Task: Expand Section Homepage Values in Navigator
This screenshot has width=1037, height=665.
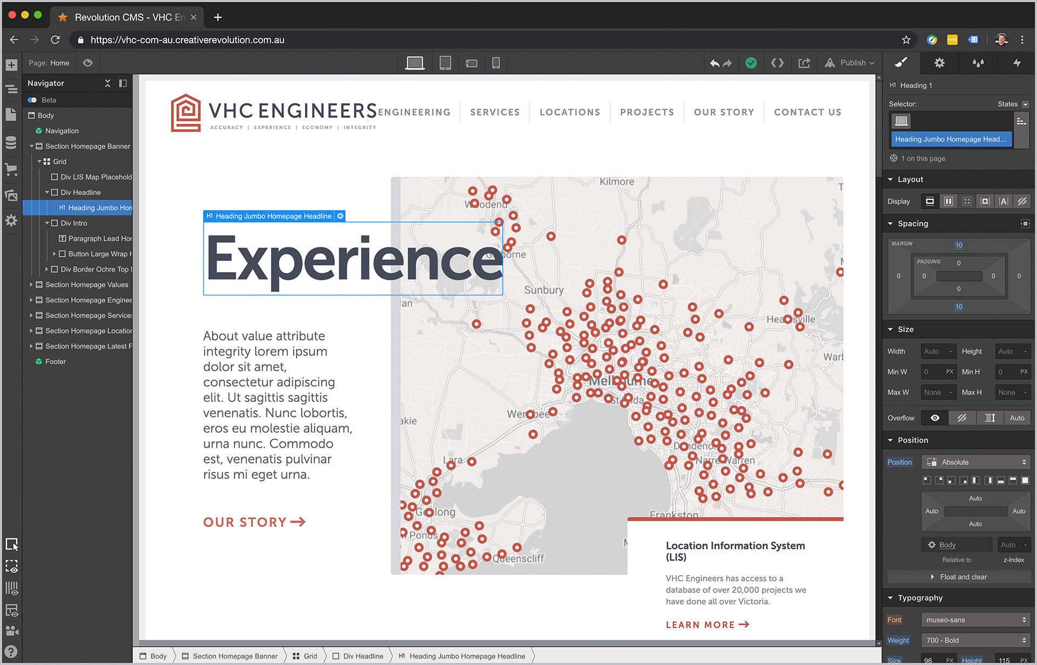Action: coord(31,285)
